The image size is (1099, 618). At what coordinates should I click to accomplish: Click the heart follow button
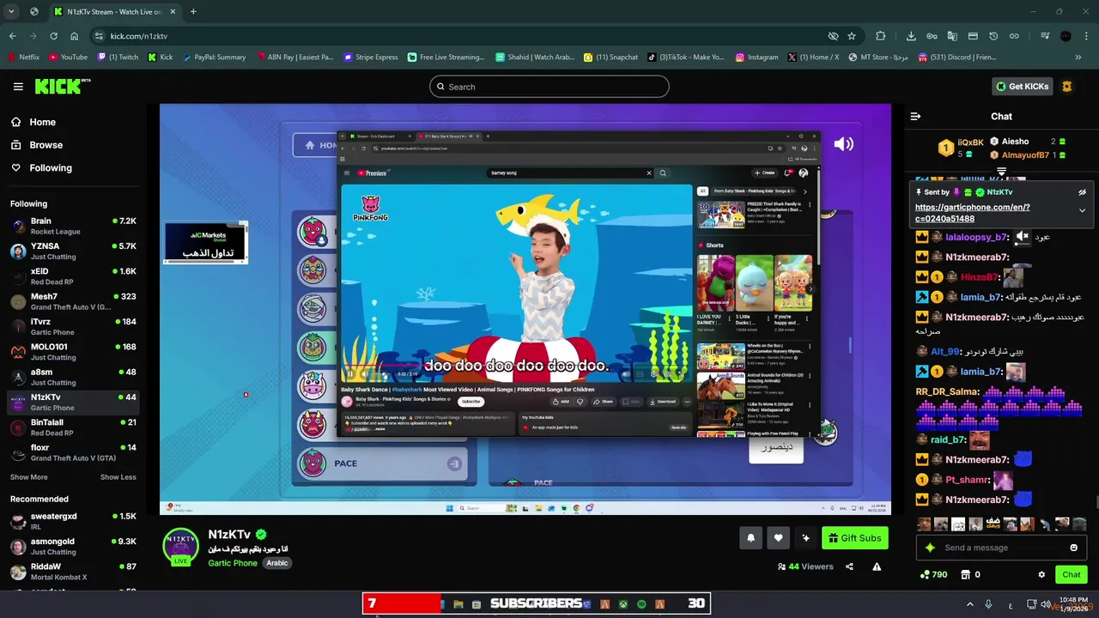pyautogui.click(x=778, y=538)
